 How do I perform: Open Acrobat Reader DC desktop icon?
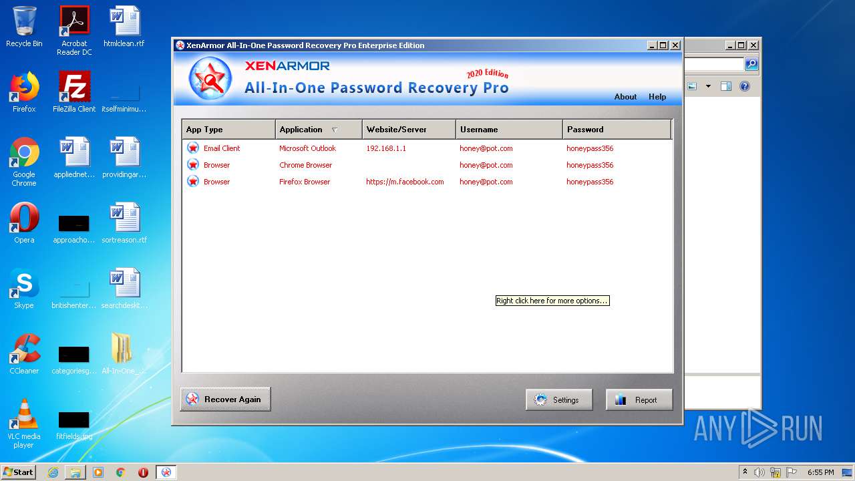74,30
